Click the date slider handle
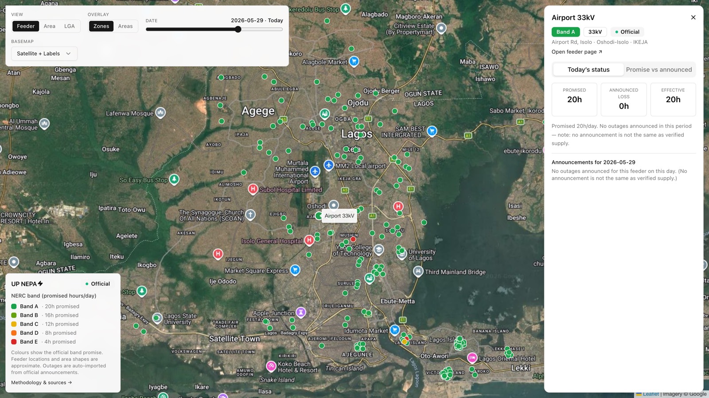 tap(238, 29)
